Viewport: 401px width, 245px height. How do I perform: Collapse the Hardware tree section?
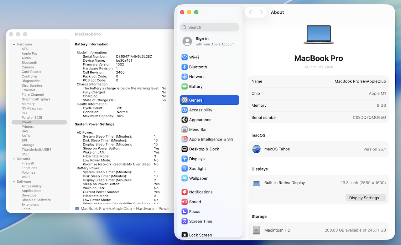[14, 44]
